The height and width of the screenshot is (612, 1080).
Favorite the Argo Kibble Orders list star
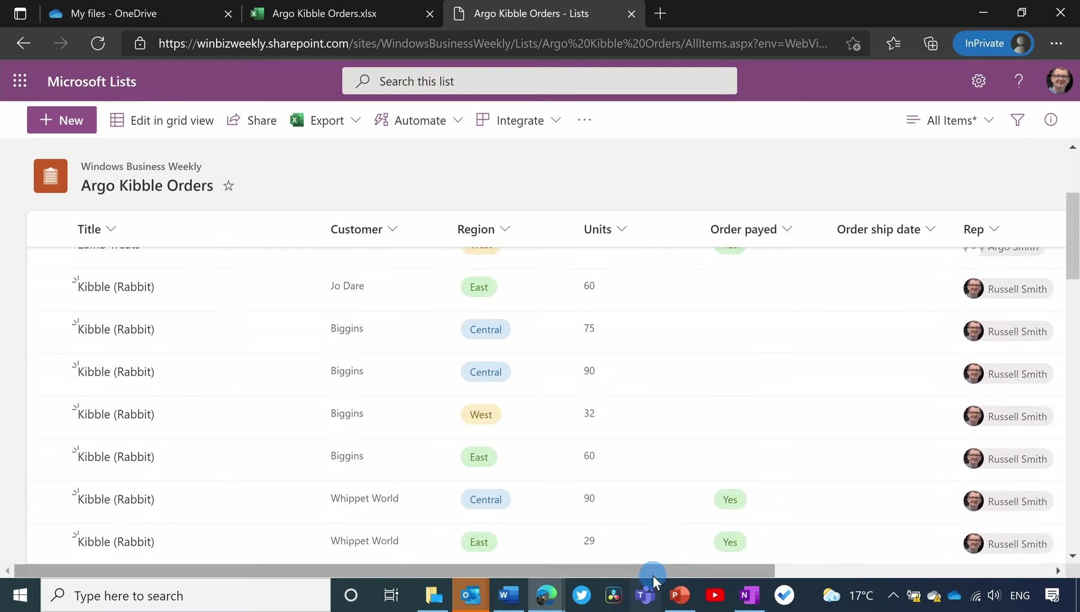pos(228,186)
